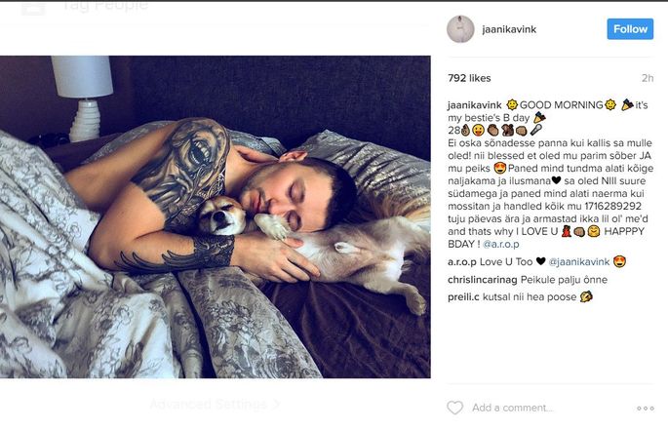This screenshot has width=668, height=430.
Task: Click the black heart emoji in a.r.o.p comment
Action: (540, 260)
